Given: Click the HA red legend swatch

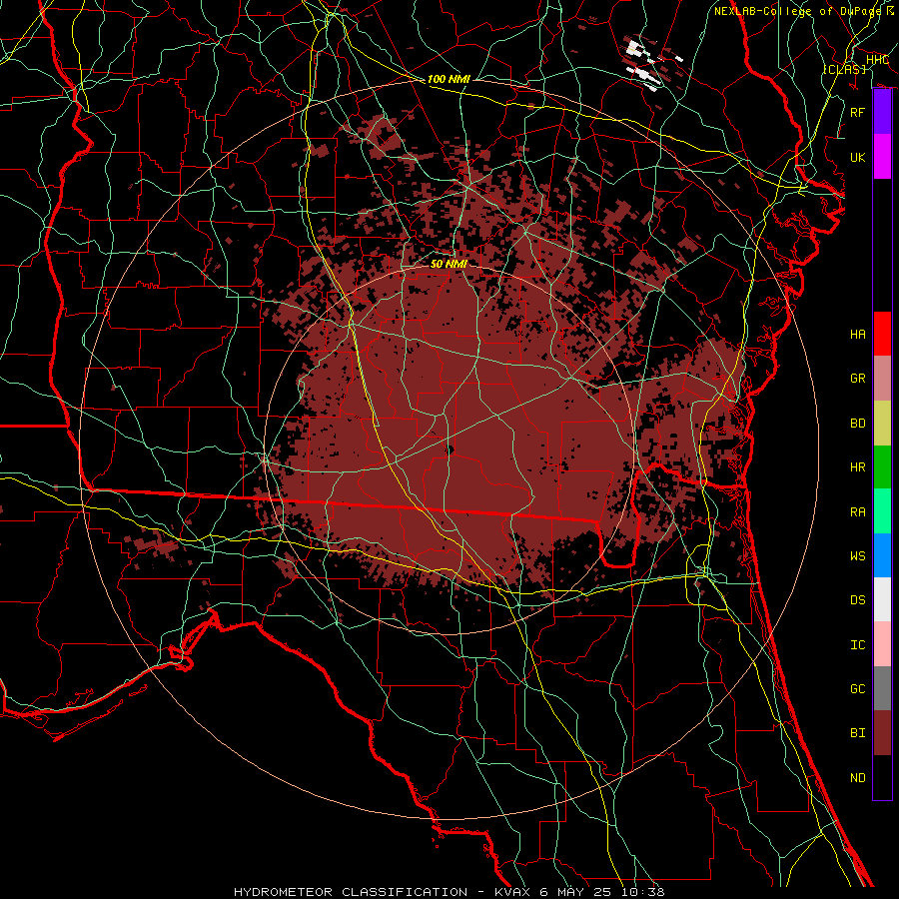Looking at the screenshot, I should pyautogui.click(x=882, y=334).
